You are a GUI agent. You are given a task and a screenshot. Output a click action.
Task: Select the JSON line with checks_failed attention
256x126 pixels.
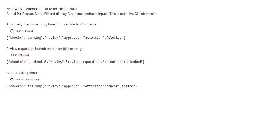tap(72, 86)
